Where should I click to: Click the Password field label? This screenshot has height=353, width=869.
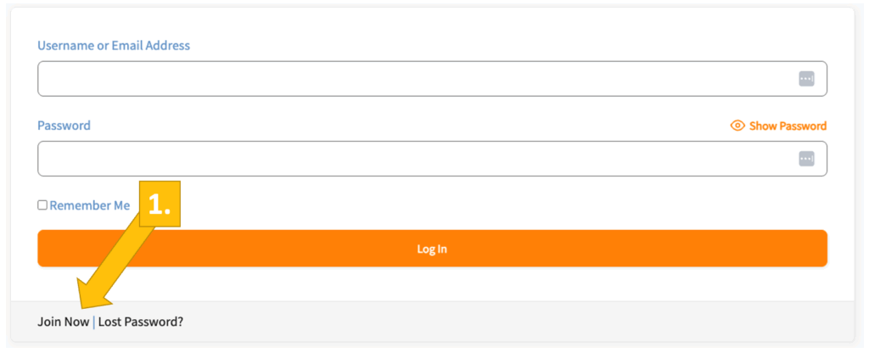coord(64,126)
